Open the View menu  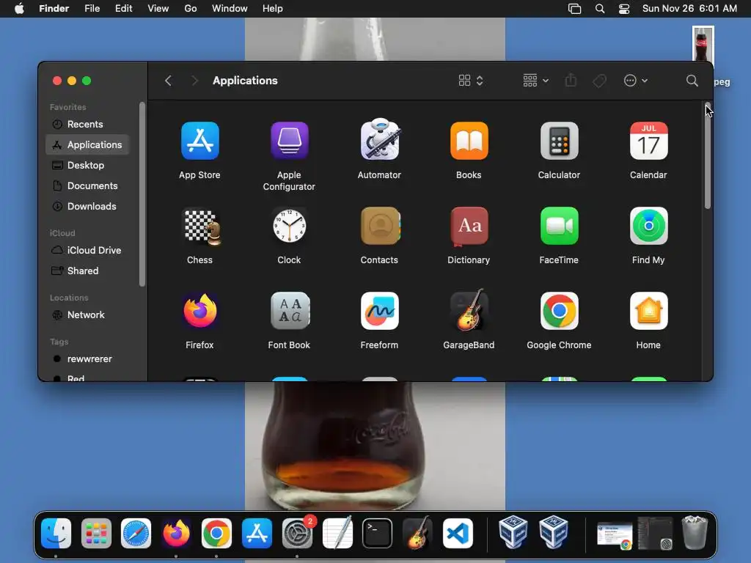[x=158, y=9]
